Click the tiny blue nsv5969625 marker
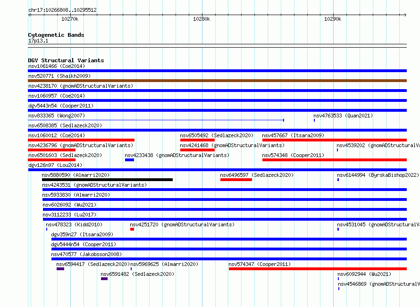420x307 pixels. coord(131,269)
